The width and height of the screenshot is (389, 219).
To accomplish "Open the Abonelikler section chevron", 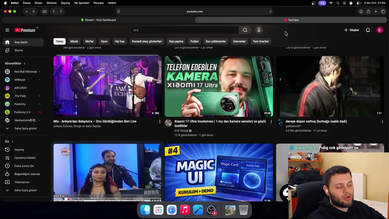I will coord(24,64).
